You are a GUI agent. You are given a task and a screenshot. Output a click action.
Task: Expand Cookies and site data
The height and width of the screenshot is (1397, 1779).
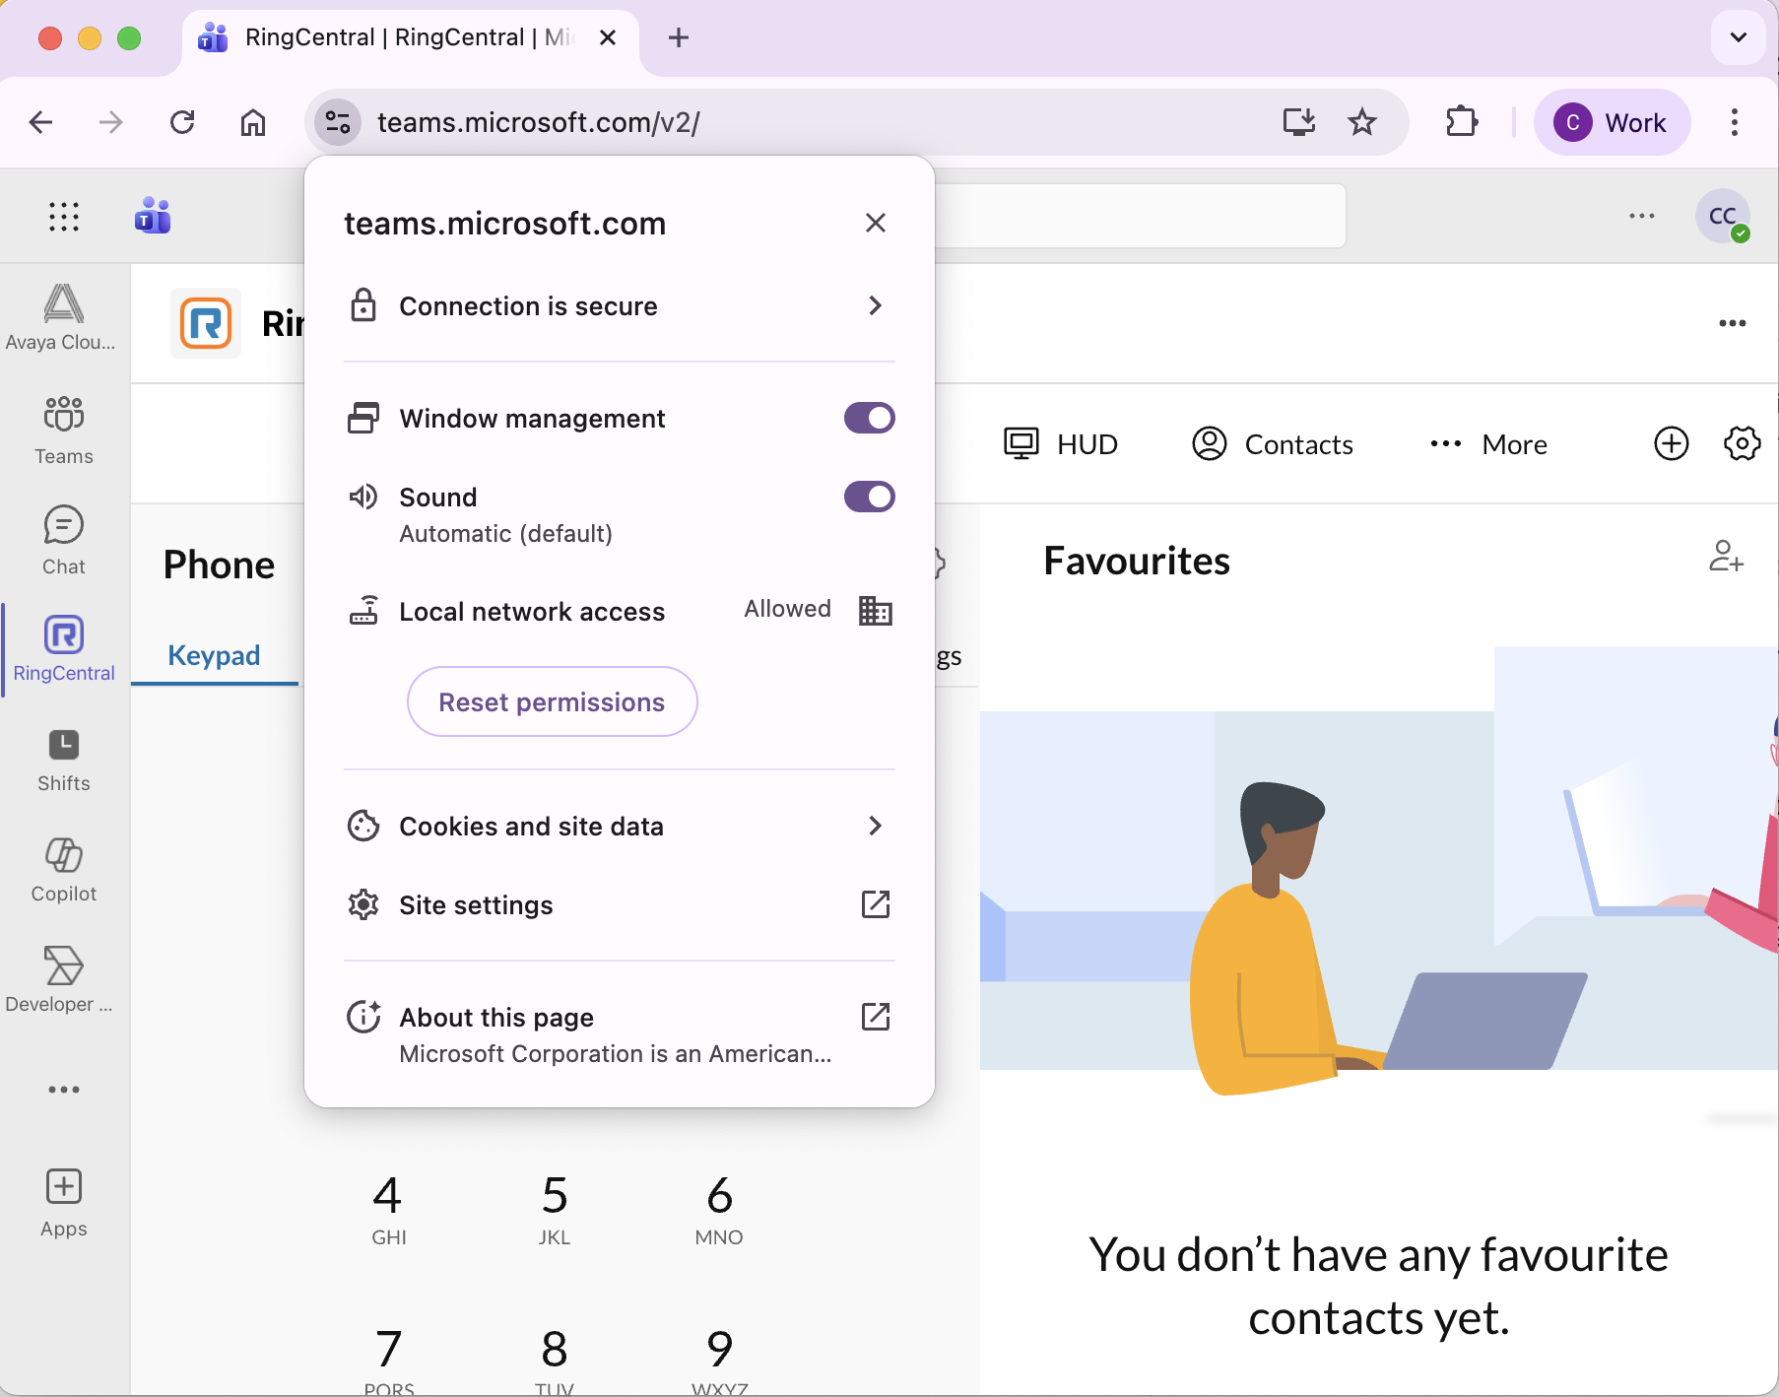click(x=619, y=826)
